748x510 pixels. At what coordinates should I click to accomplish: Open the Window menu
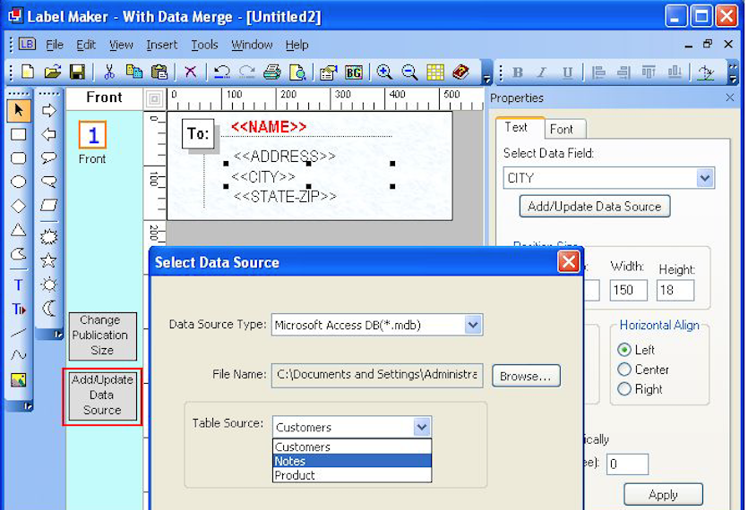[252, 45]
